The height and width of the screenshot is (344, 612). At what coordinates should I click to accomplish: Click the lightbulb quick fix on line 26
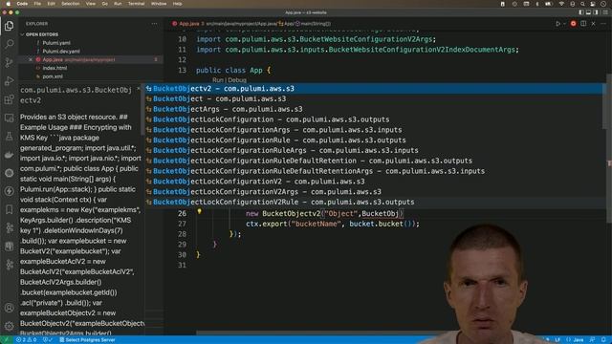[x=199, y=211]
